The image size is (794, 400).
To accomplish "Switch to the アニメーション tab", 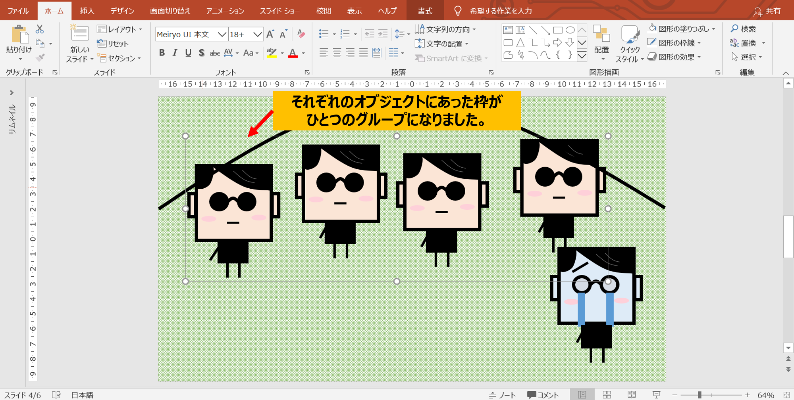I will tap(225, 11).
